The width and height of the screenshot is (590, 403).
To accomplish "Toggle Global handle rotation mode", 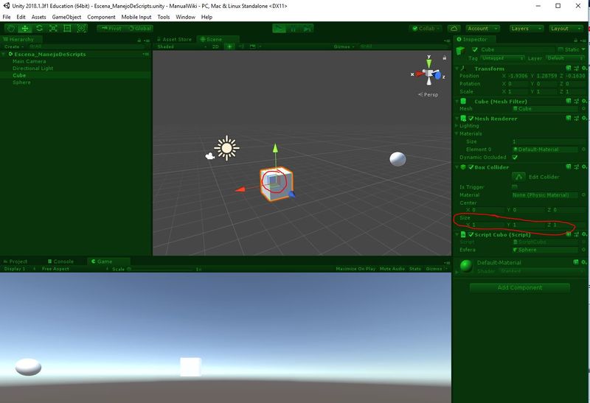I will click(x=139, y=29).
